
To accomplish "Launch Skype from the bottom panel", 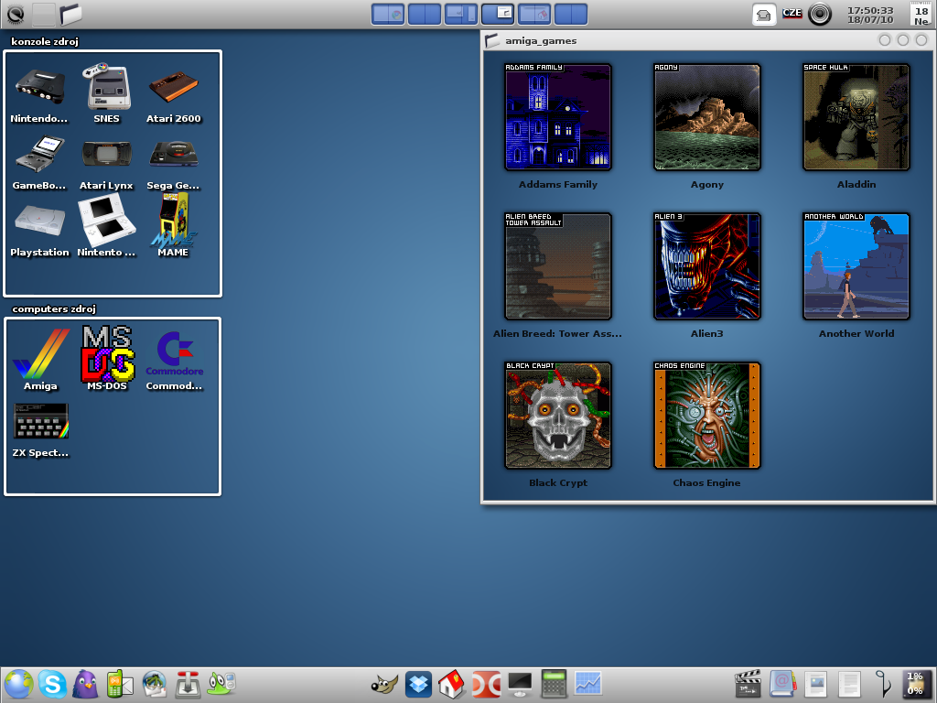I will [x=52, y=684].
